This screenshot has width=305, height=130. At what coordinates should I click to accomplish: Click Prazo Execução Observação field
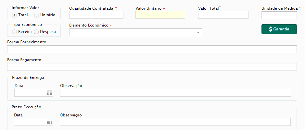pos(175,122)
